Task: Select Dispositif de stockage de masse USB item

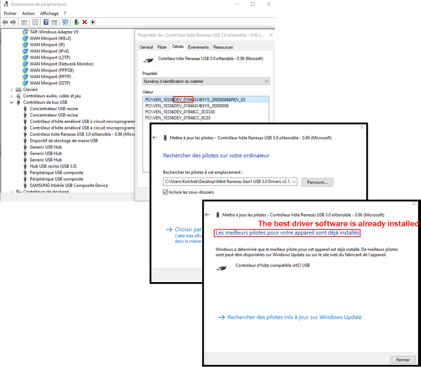Action: tap(64, 141)
